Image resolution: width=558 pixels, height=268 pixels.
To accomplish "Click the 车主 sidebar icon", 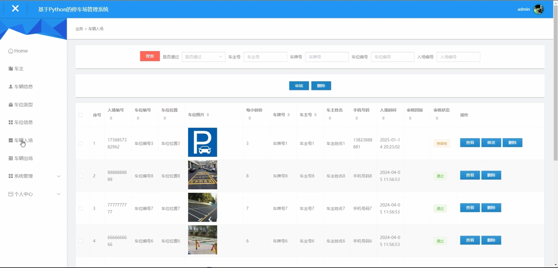I will [x=11, y=69].
